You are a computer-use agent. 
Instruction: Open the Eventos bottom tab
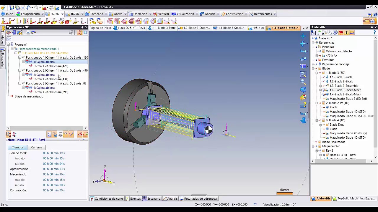[133, 199]
